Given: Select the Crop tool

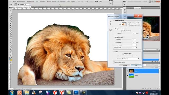Looking at the screenshot, I should tap(11, 19).
